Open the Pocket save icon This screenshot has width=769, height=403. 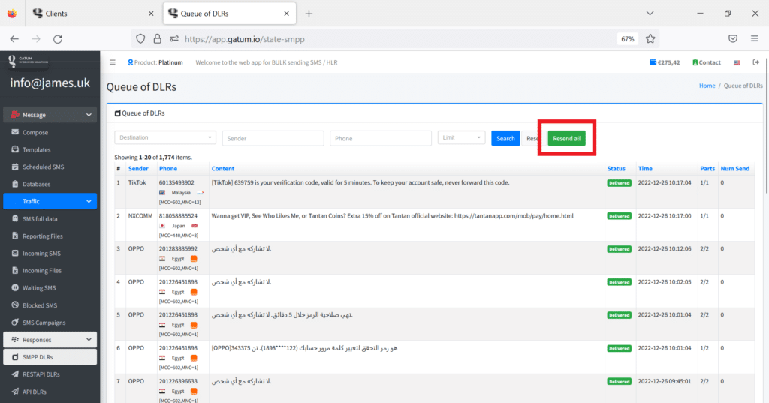coord(733,39)
